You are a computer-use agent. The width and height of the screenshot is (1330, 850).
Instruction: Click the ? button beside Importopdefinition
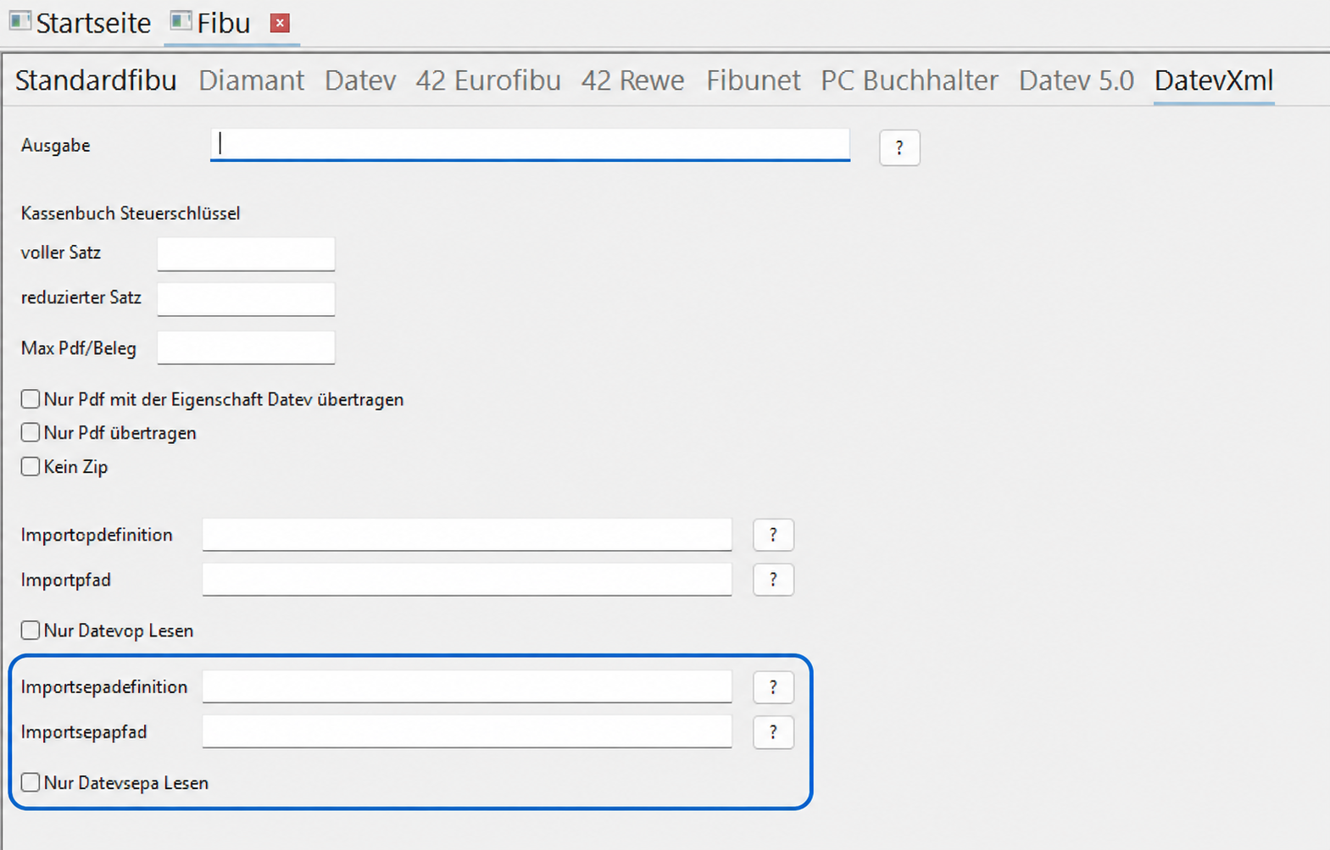[773, 535]
